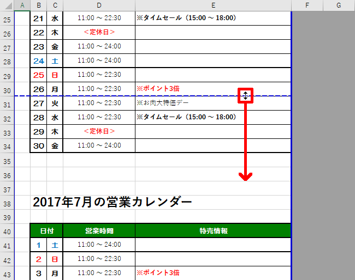Click date cell 26
This screenshot has height=280, width=355.
pyautogui.click(x=38, y=89)
